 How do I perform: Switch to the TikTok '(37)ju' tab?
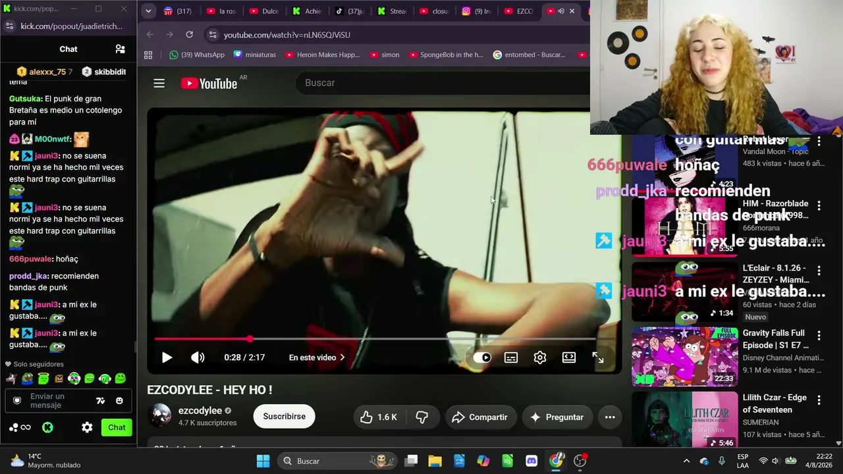350,11
